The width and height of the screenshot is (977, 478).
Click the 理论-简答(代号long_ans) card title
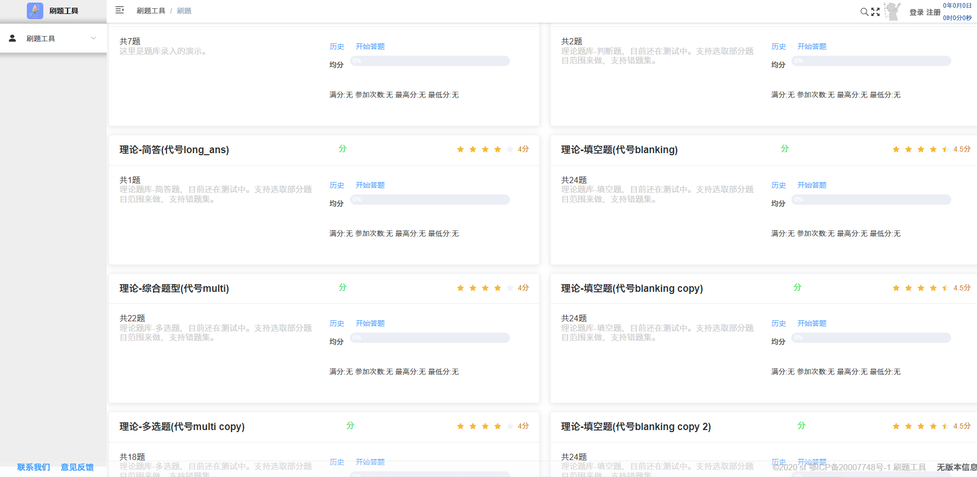[174, 150]
